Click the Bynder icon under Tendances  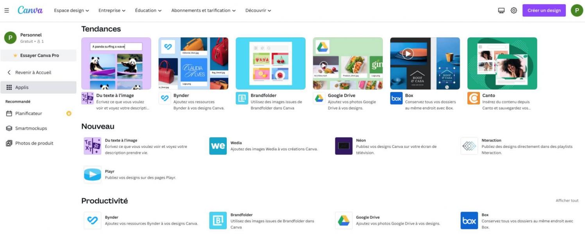pos(165,98)
